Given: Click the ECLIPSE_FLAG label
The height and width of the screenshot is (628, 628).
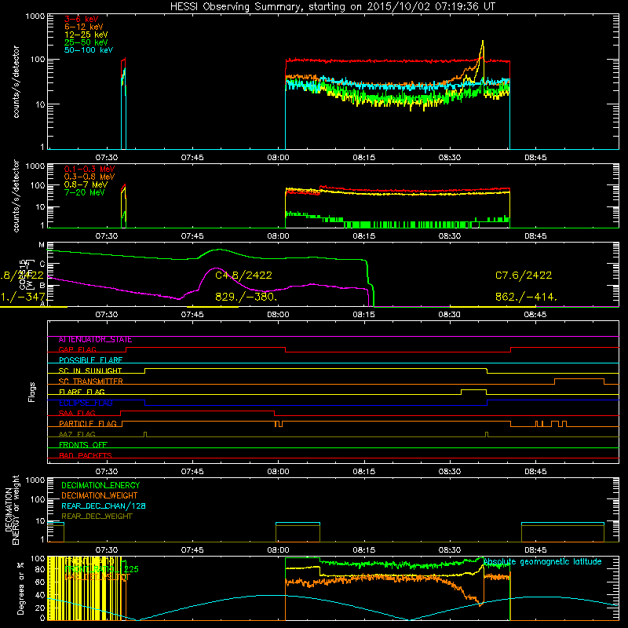Looking at the screenshot, I should [86, 403].
